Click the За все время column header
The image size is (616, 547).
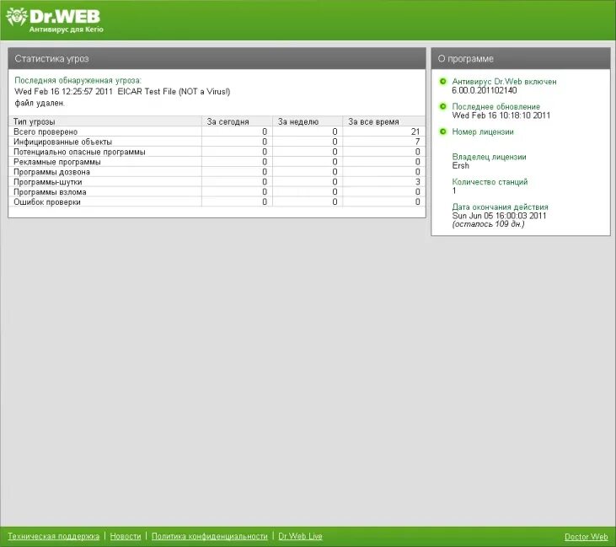coord(383,121)
